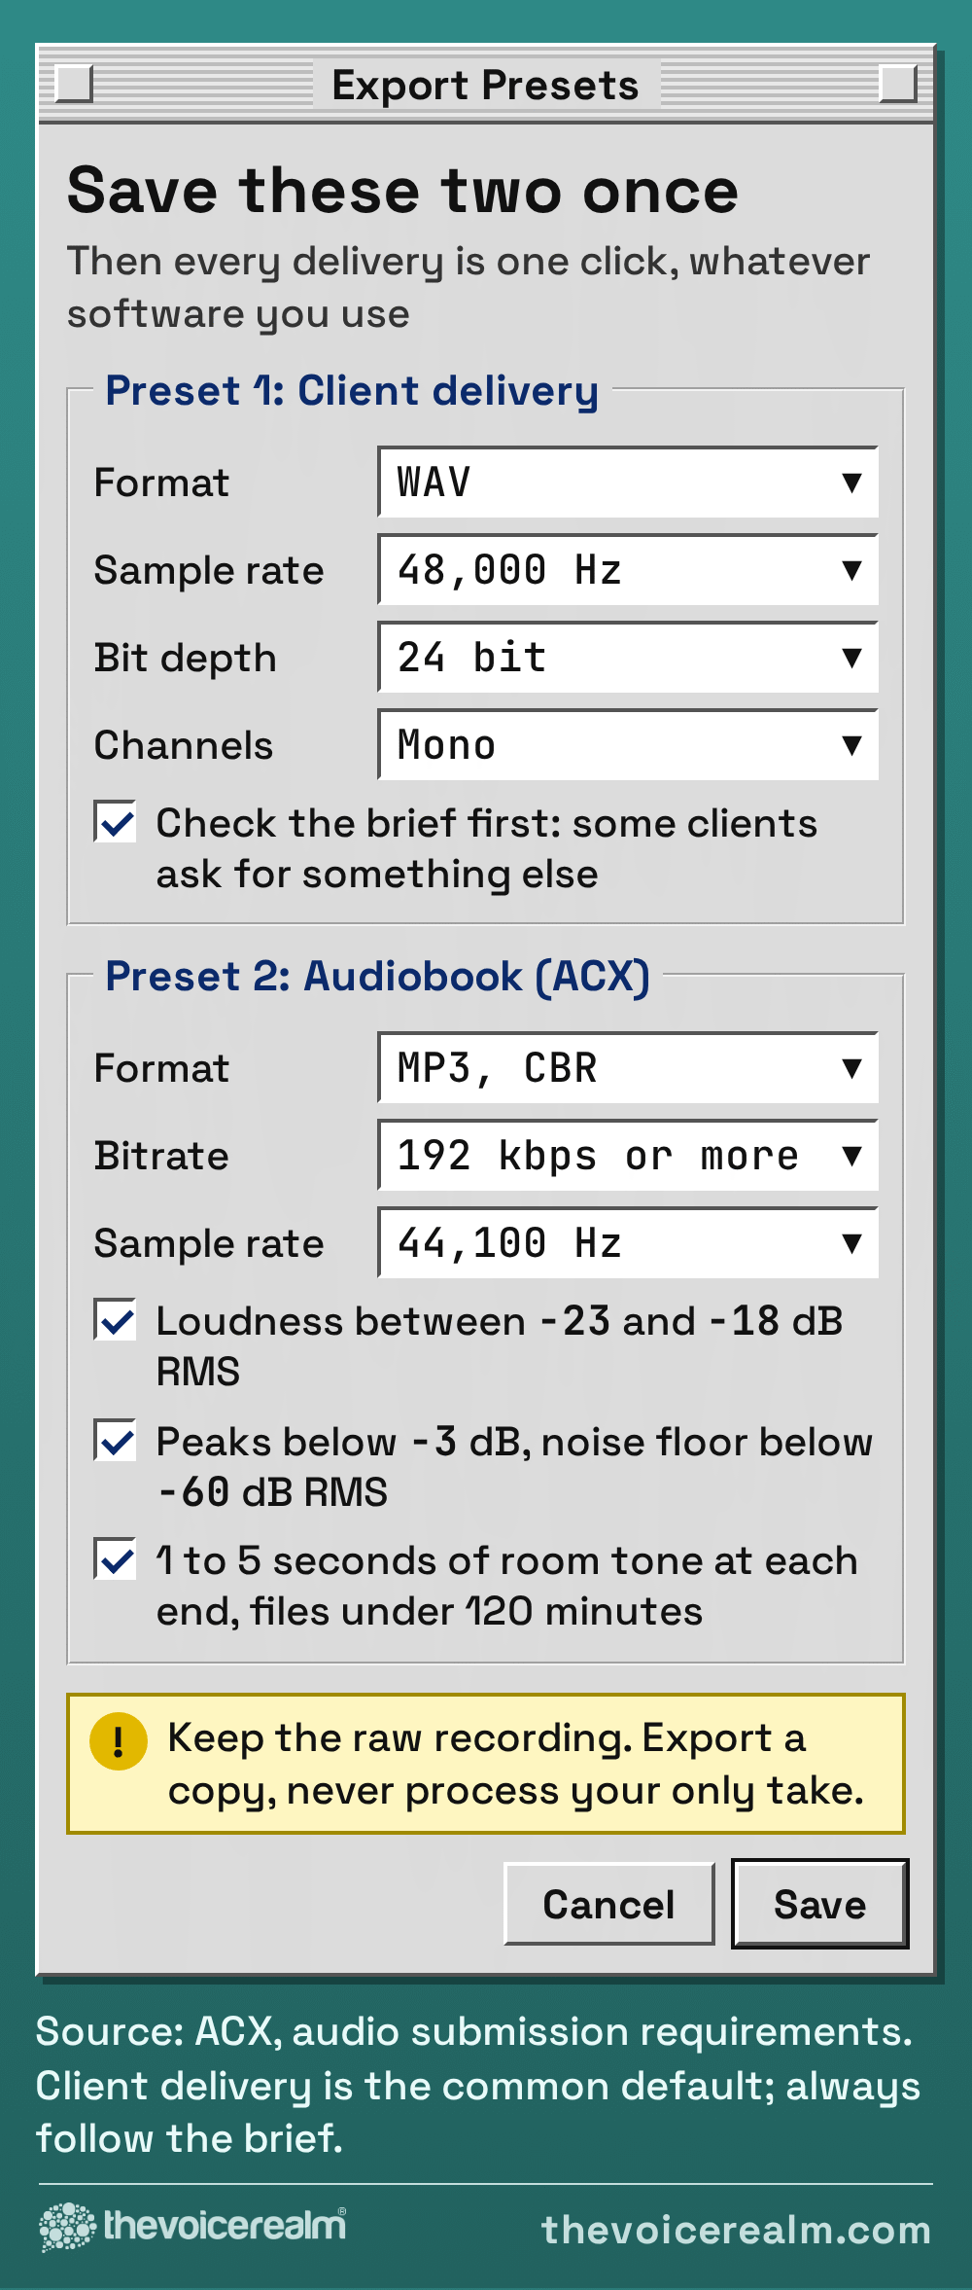Open the Mono channels dropdown
Screen dimensions: 972x2290
coord(628,745)
